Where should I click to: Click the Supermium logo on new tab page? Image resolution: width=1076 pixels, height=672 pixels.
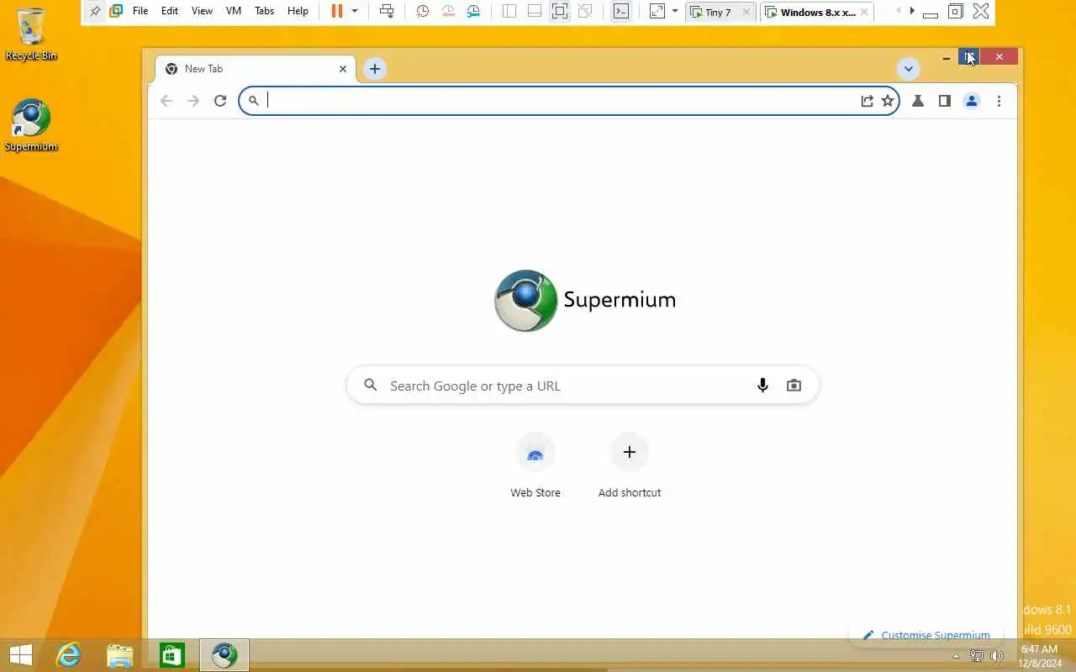pyautogui.click(x=584, y=301)
